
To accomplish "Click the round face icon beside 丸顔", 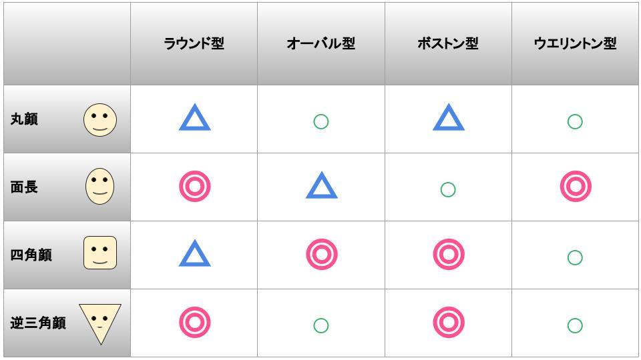I will click(x=99, y=120).
